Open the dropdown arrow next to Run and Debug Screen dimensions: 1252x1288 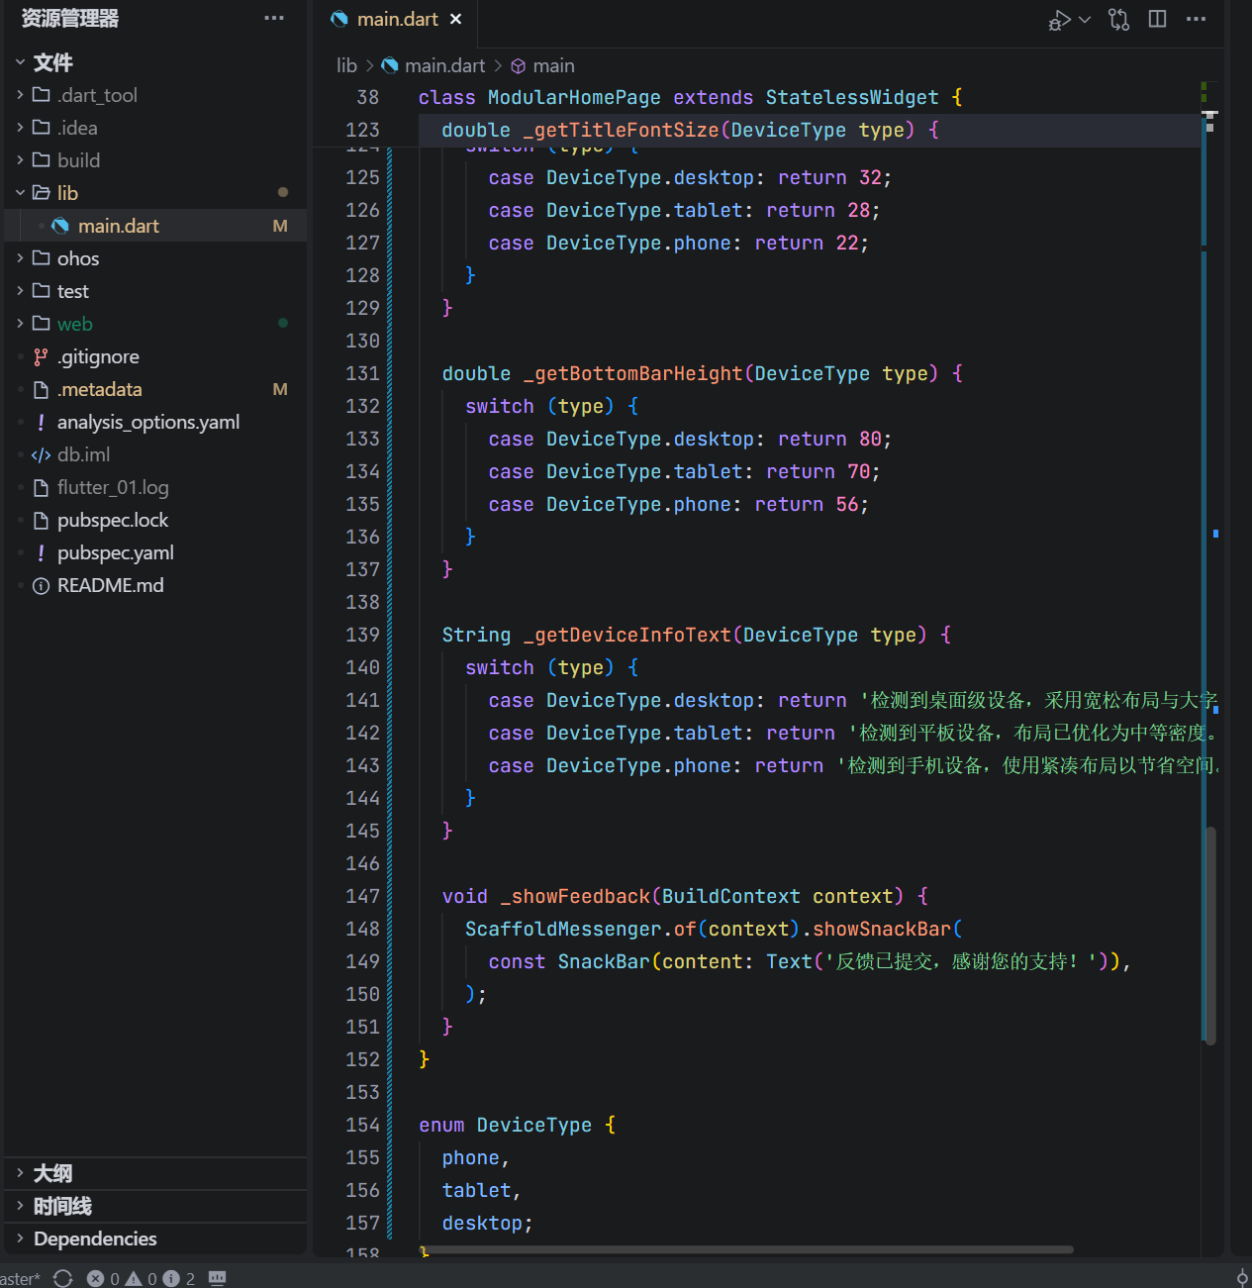pyautogui.click(x=1085, y=19)
